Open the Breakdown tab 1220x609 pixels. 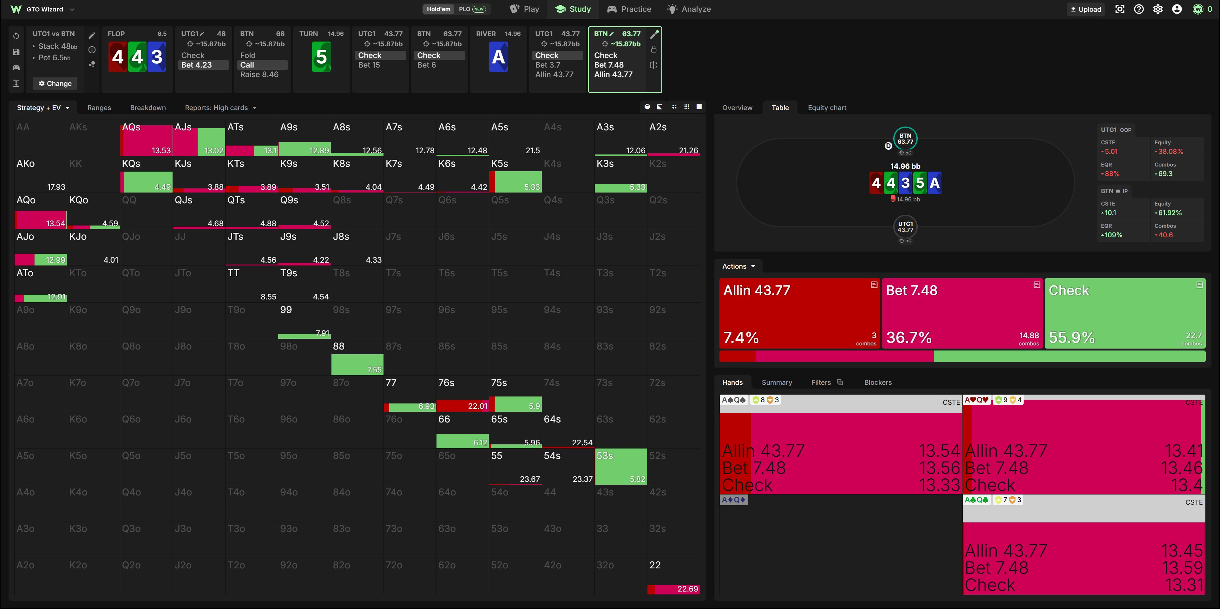point(148,108)
